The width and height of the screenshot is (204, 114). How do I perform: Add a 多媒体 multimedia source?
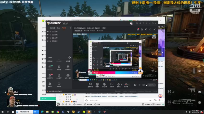pos(112,85)
